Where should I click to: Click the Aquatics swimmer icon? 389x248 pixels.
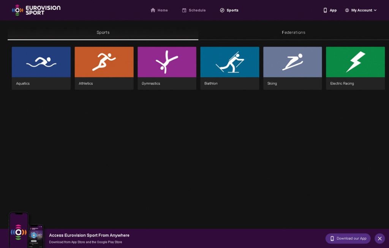41,62
